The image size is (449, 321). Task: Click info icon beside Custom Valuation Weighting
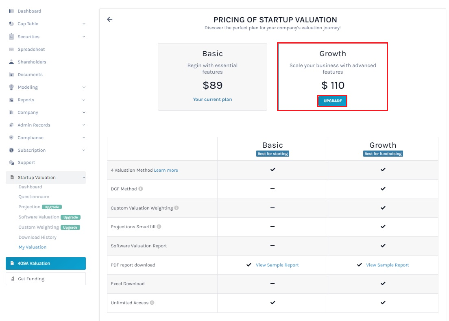tap(177, 207)
